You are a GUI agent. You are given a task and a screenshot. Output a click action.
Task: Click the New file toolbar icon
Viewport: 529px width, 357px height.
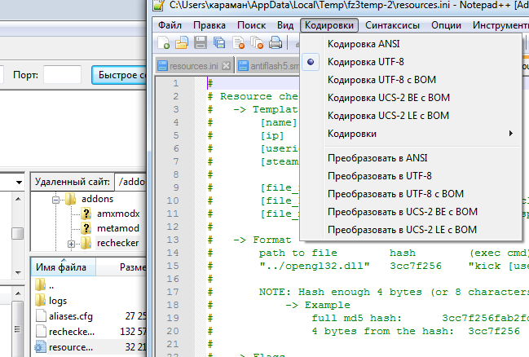pos(164,43)
